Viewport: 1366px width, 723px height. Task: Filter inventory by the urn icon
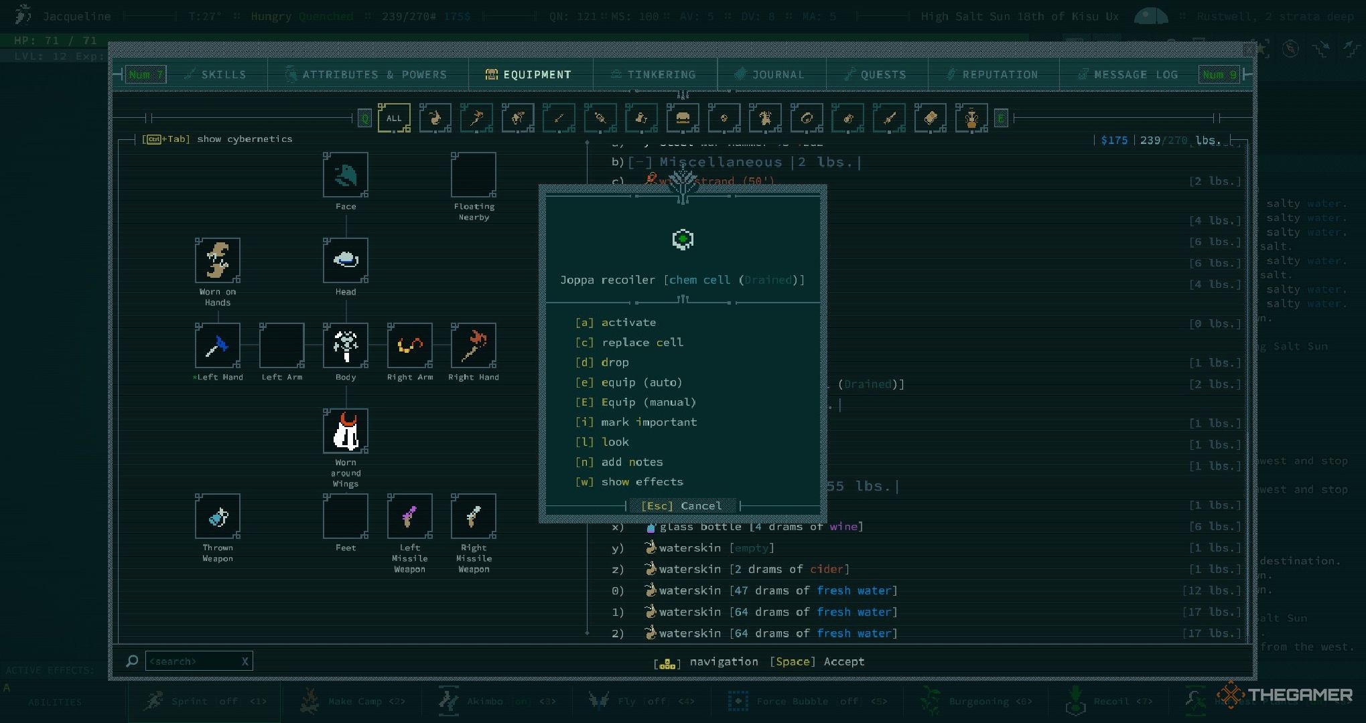tap(971, 118)
